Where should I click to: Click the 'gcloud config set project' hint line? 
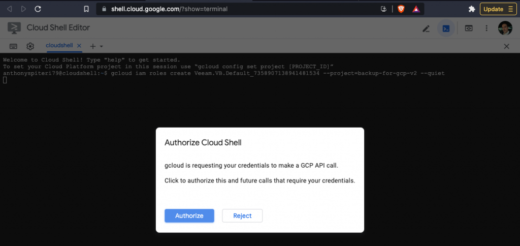pos(168,67)
